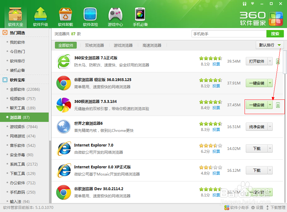Click the 手机助手 search input field
The width and height of the screenshot is (287, 212).
tap(229, 33)
